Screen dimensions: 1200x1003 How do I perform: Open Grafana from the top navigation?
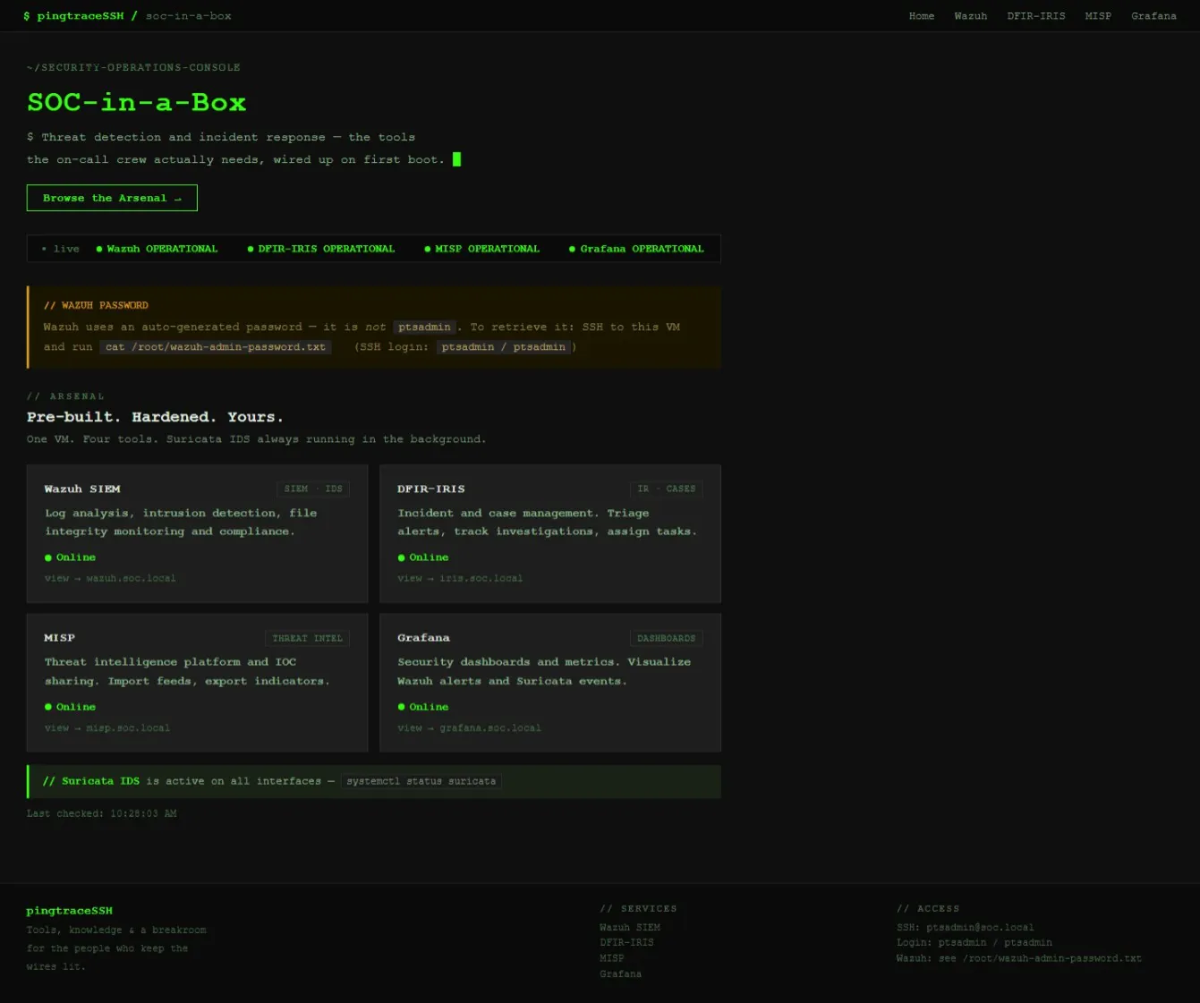(x=1153, y=16)
